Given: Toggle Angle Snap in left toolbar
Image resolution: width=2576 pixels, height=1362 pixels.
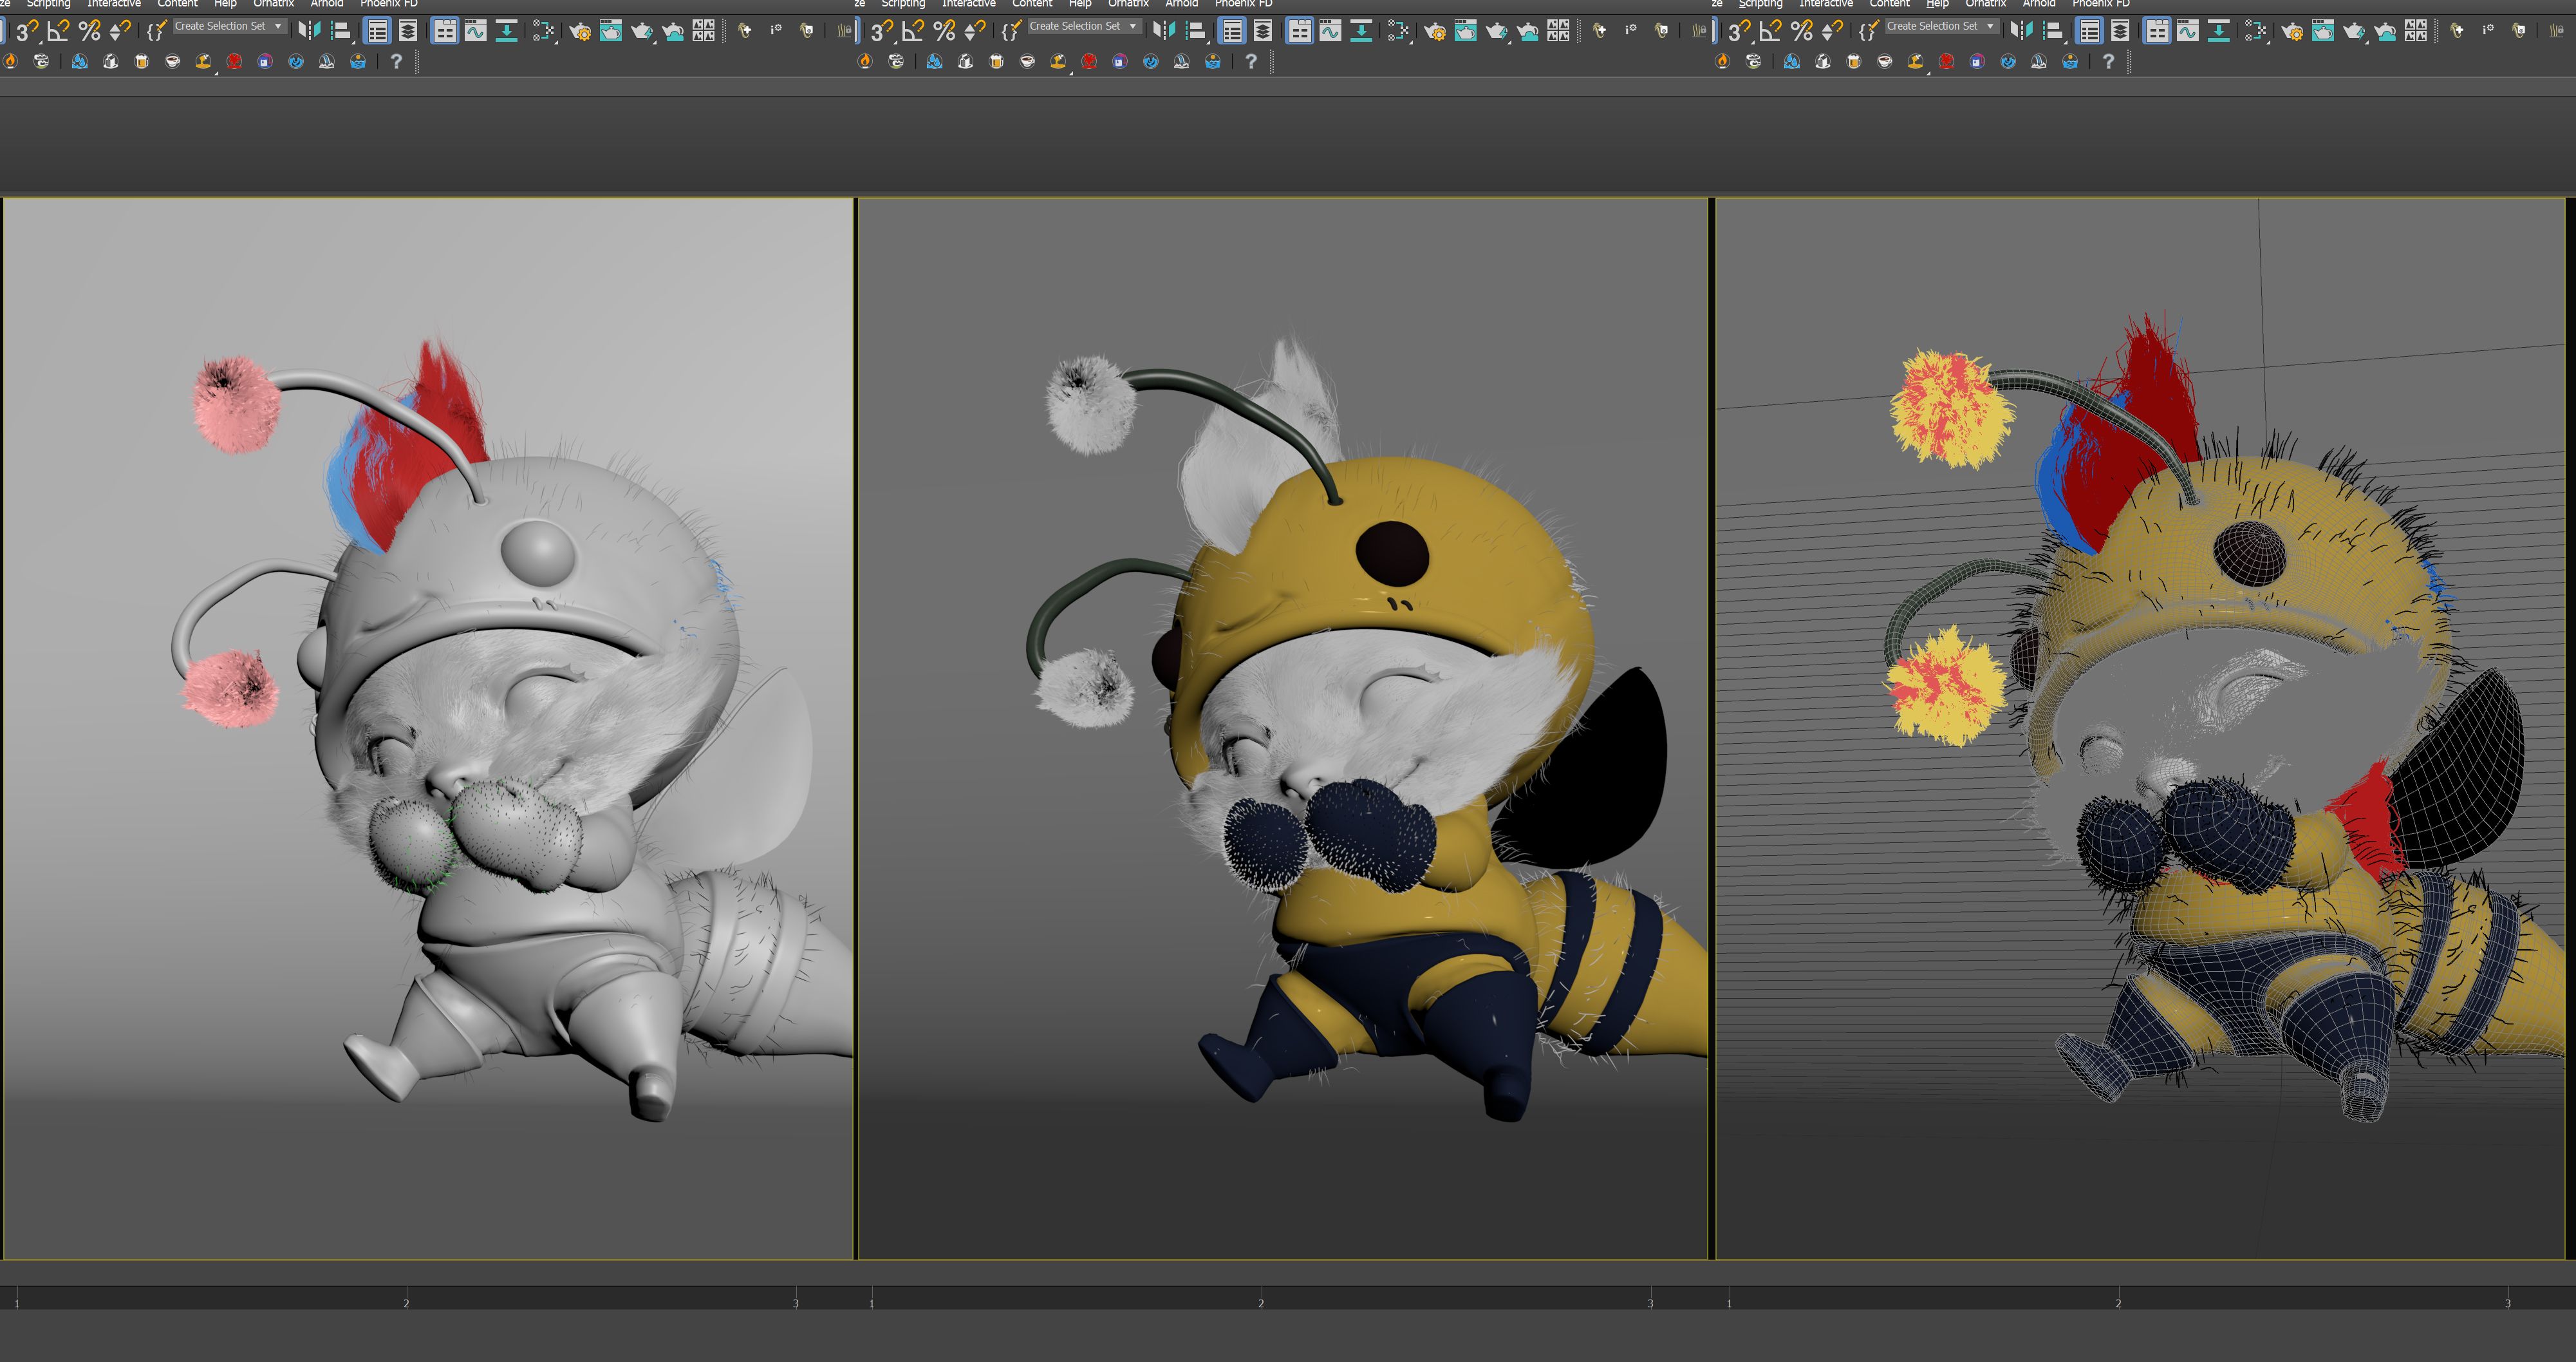Looking at the screenshot, I should click(58, 32).
